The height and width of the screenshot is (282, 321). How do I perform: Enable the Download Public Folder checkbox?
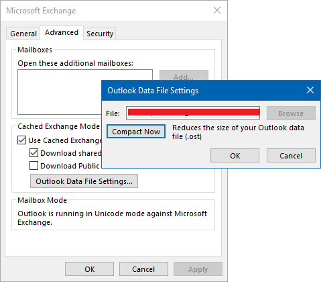[x=34, y=166]
